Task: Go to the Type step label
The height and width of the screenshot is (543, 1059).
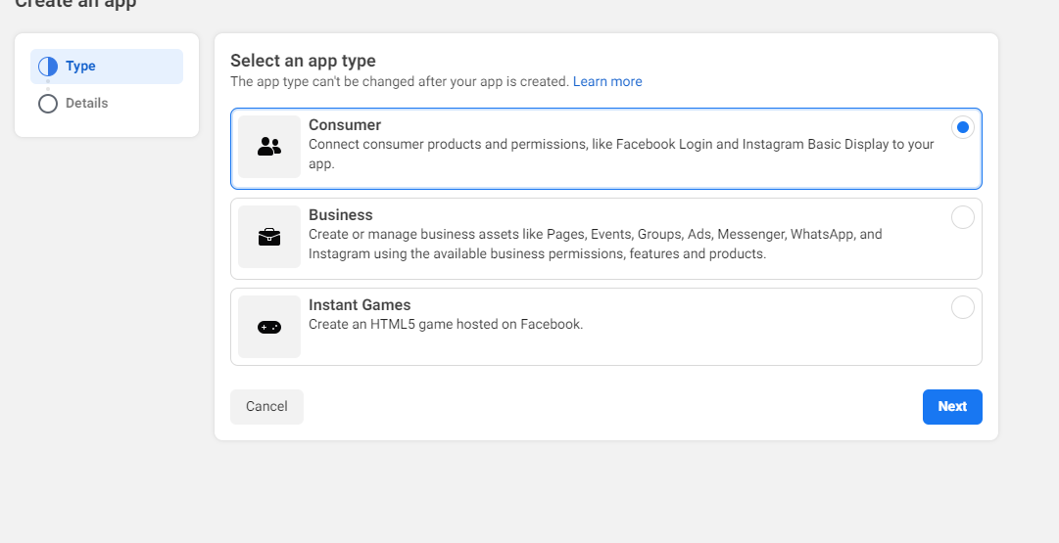Action: [80, 67]
